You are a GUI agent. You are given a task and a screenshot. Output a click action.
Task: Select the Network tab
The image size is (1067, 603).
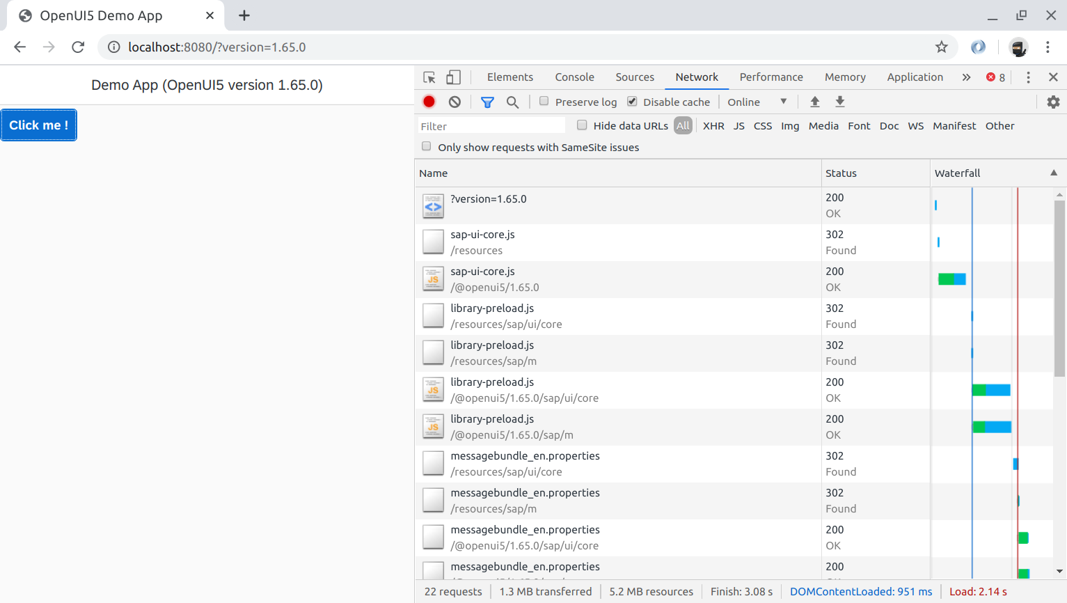click(x=697, y=77)
